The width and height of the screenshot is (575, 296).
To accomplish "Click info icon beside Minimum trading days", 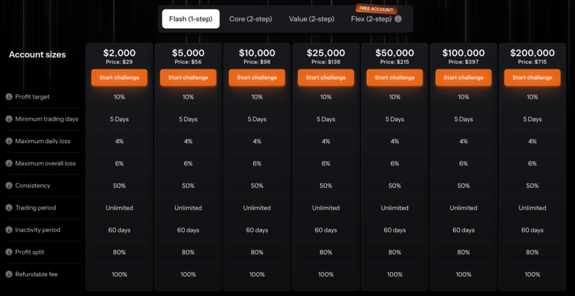I will pos(9,119).
